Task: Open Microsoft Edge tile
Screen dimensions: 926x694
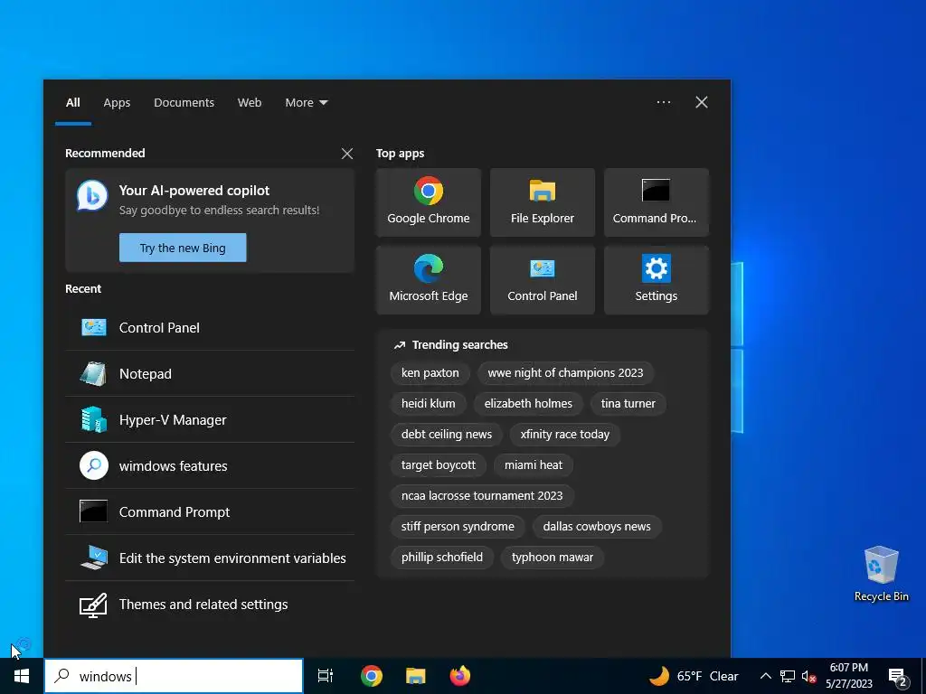Action: [428, 280]
